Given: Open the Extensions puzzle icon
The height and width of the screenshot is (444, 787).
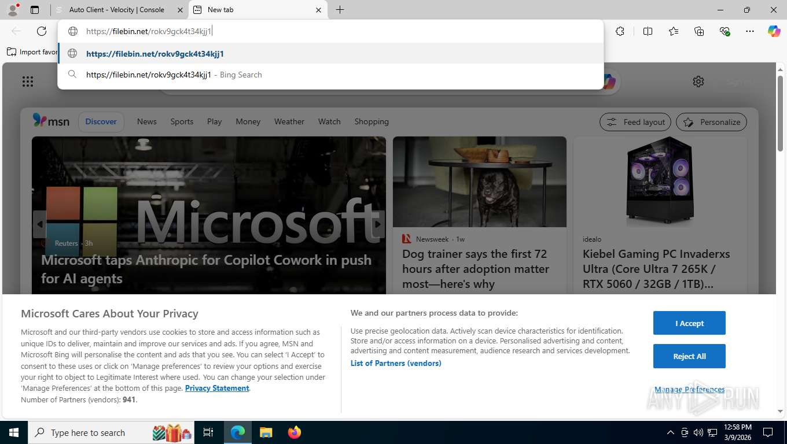Looking at the screenshot, I should 620,31.
